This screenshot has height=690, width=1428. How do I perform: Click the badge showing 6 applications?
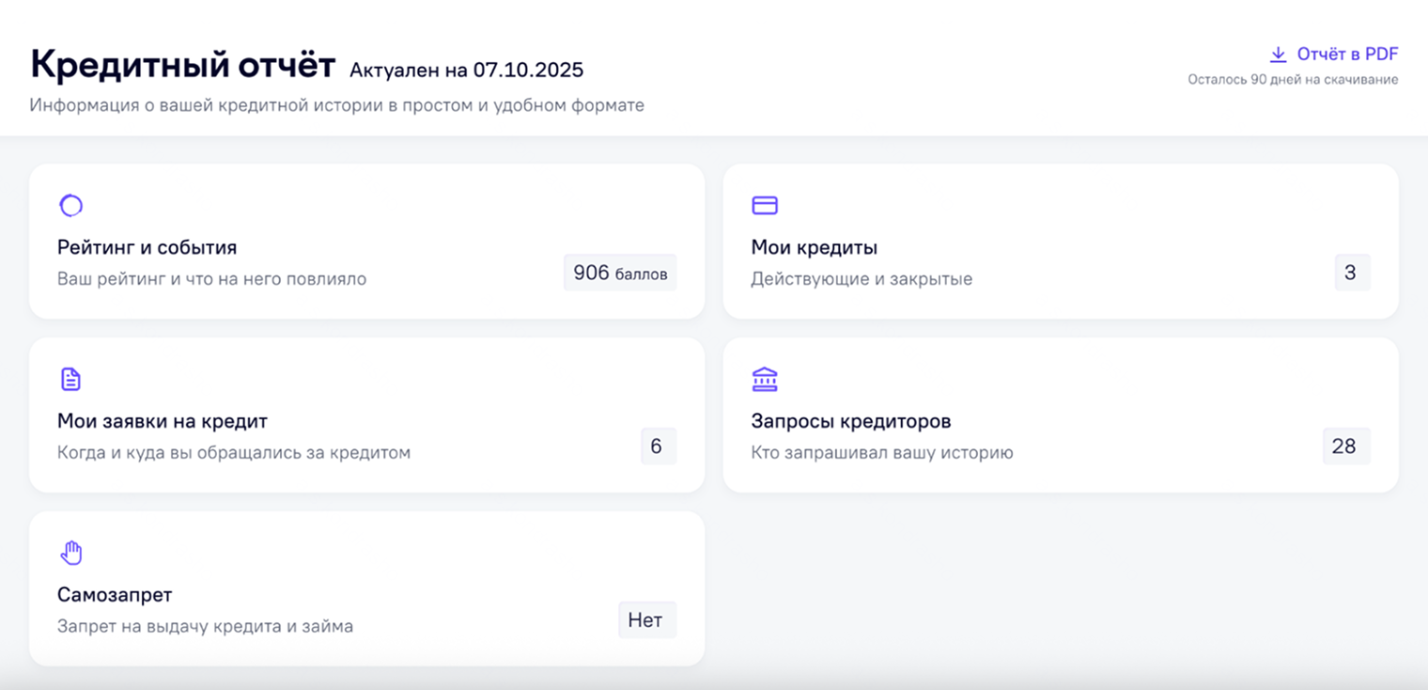(x=659, y=446)
